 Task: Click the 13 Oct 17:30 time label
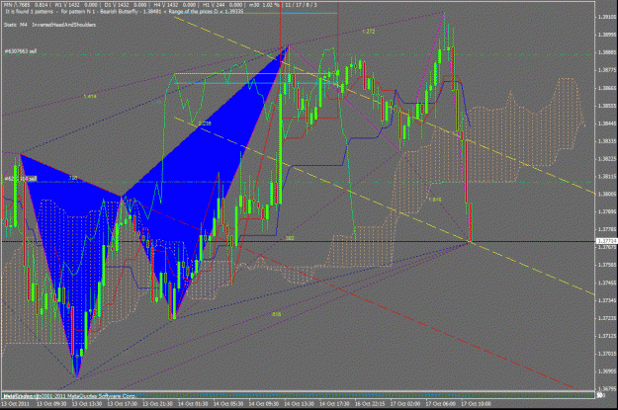pyautogui.click(x=122, y=404)
